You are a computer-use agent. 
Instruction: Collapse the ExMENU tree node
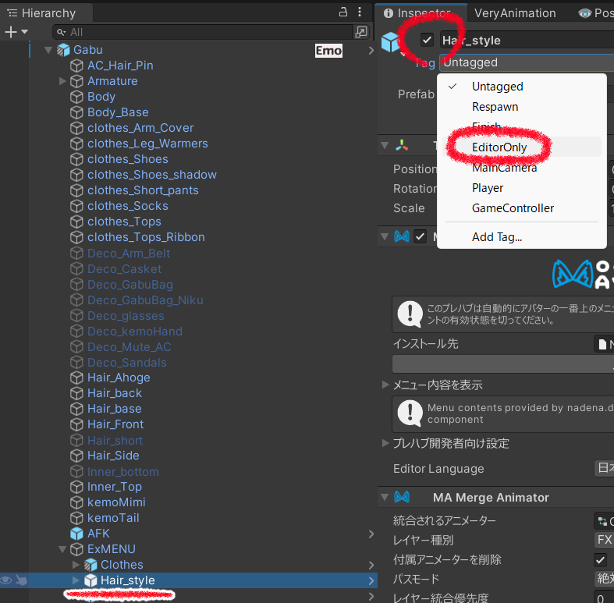(x=63, y=549)
